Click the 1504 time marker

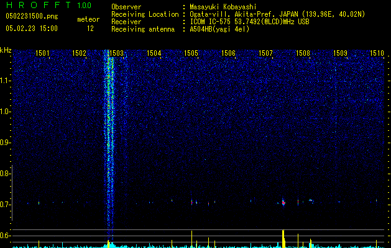[x=154, y=53]
